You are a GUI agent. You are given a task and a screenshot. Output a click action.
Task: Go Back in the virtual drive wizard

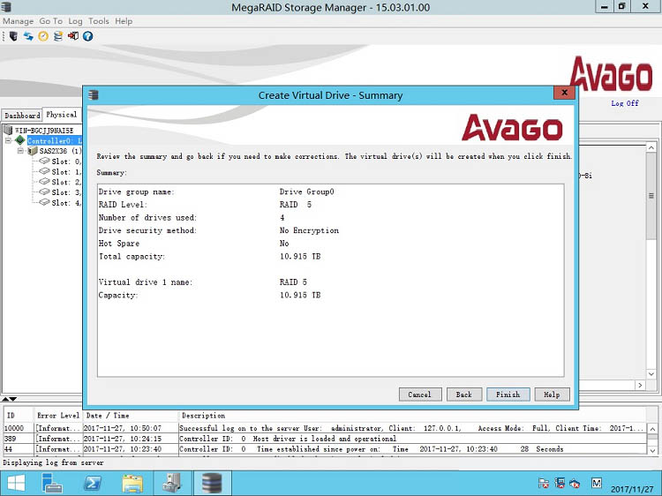point(464,395)
